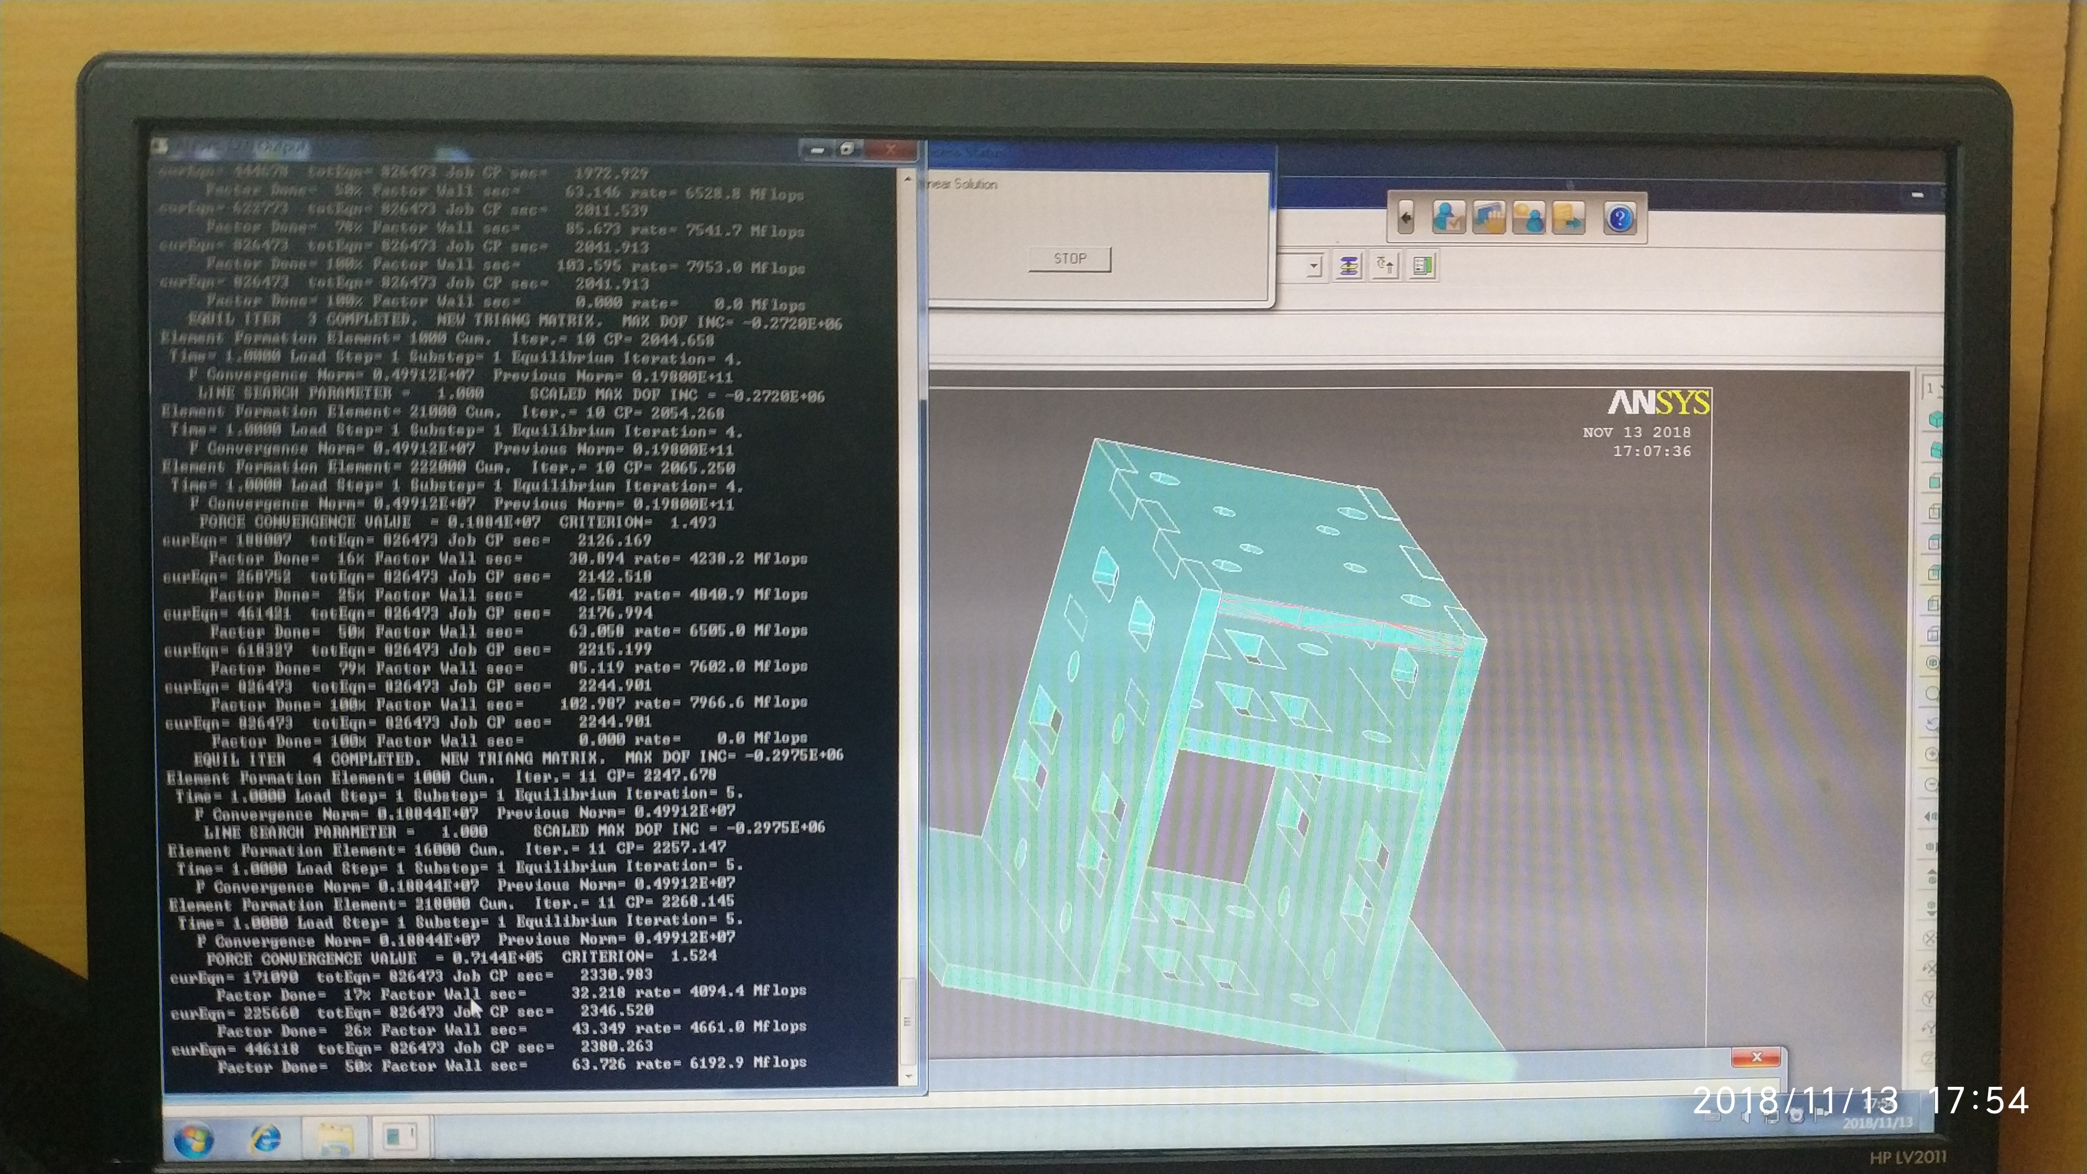The height and width of the screenshot is (1174, 2087).
Task: Click the STOP button in Nonlinear Solution dialog
Action: pos(1070,258)
